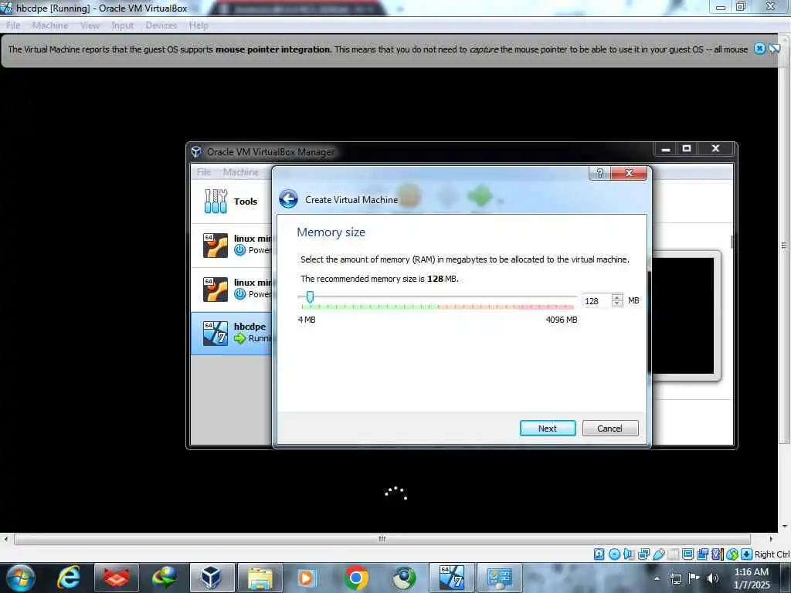791x593 pixels.
Task: Click the audio status indicator icon
Action: coord(629,554)
